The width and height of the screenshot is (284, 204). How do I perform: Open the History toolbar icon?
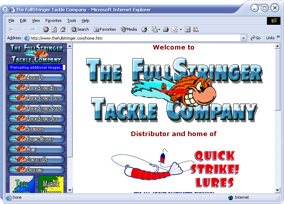coord(144,29)
